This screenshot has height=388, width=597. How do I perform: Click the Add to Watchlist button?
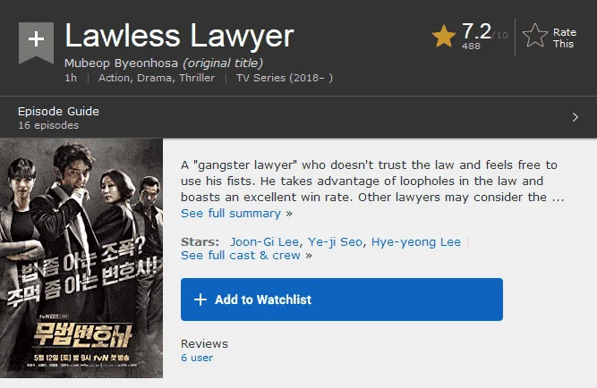[x=342, y=299]
